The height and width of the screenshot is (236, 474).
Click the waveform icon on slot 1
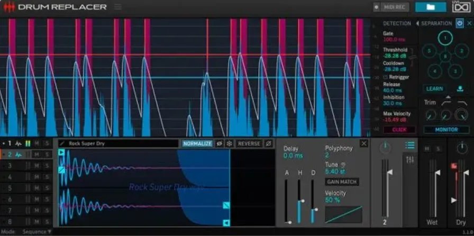(19, 144)
